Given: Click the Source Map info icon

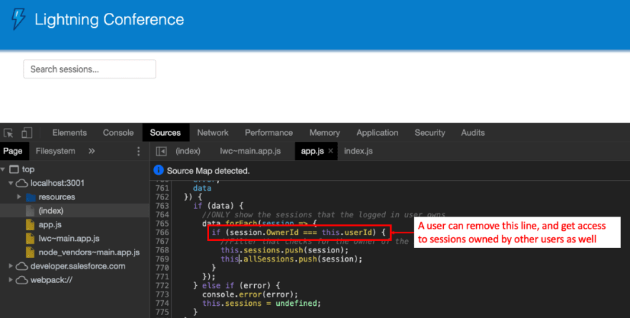Looking at the screenshot, I should 159,170.
